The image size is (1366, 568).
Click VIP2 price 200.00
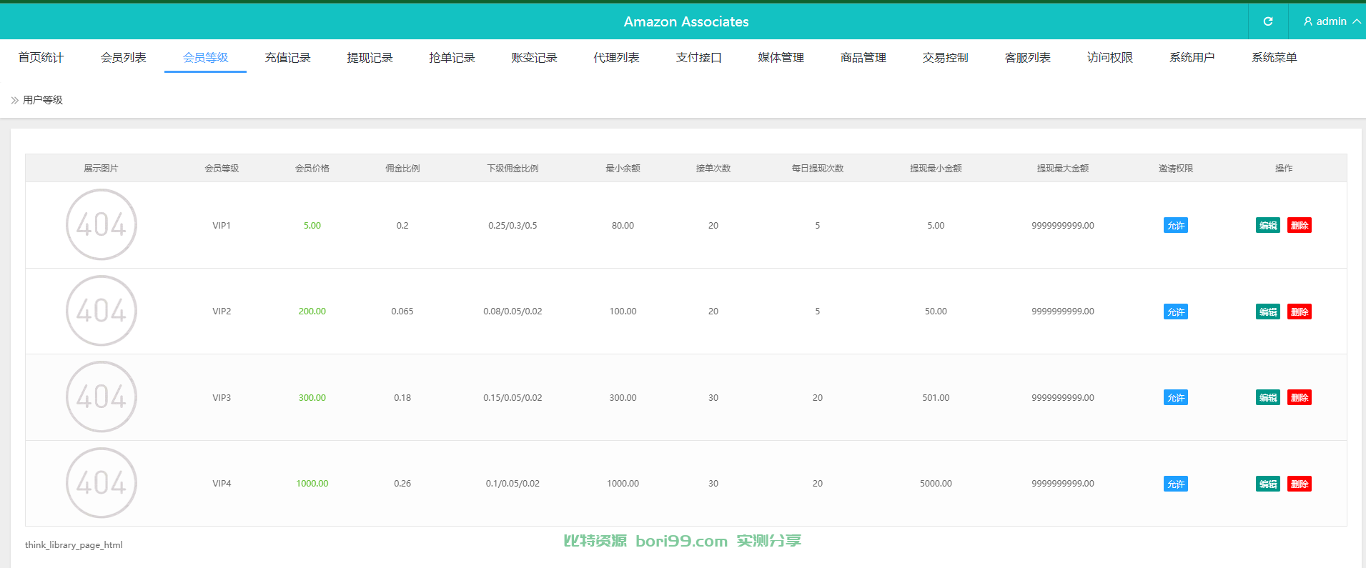click(x=312, y=312)
